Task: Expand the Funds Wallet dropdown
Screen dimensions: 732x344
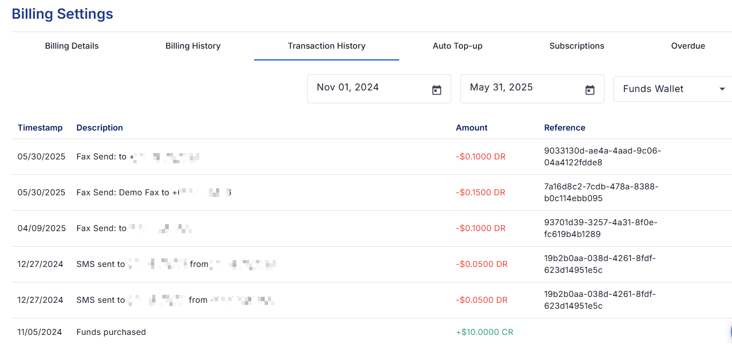Action: pyautogui.click(x=722, y=89)
